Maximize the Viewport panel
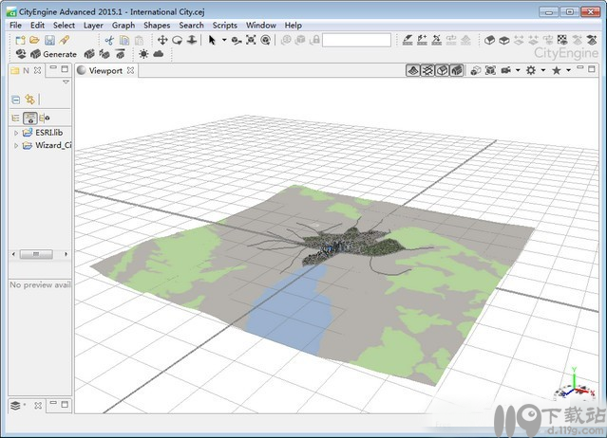This screenshot has height=438, width=607. click(x=592, y=69)
